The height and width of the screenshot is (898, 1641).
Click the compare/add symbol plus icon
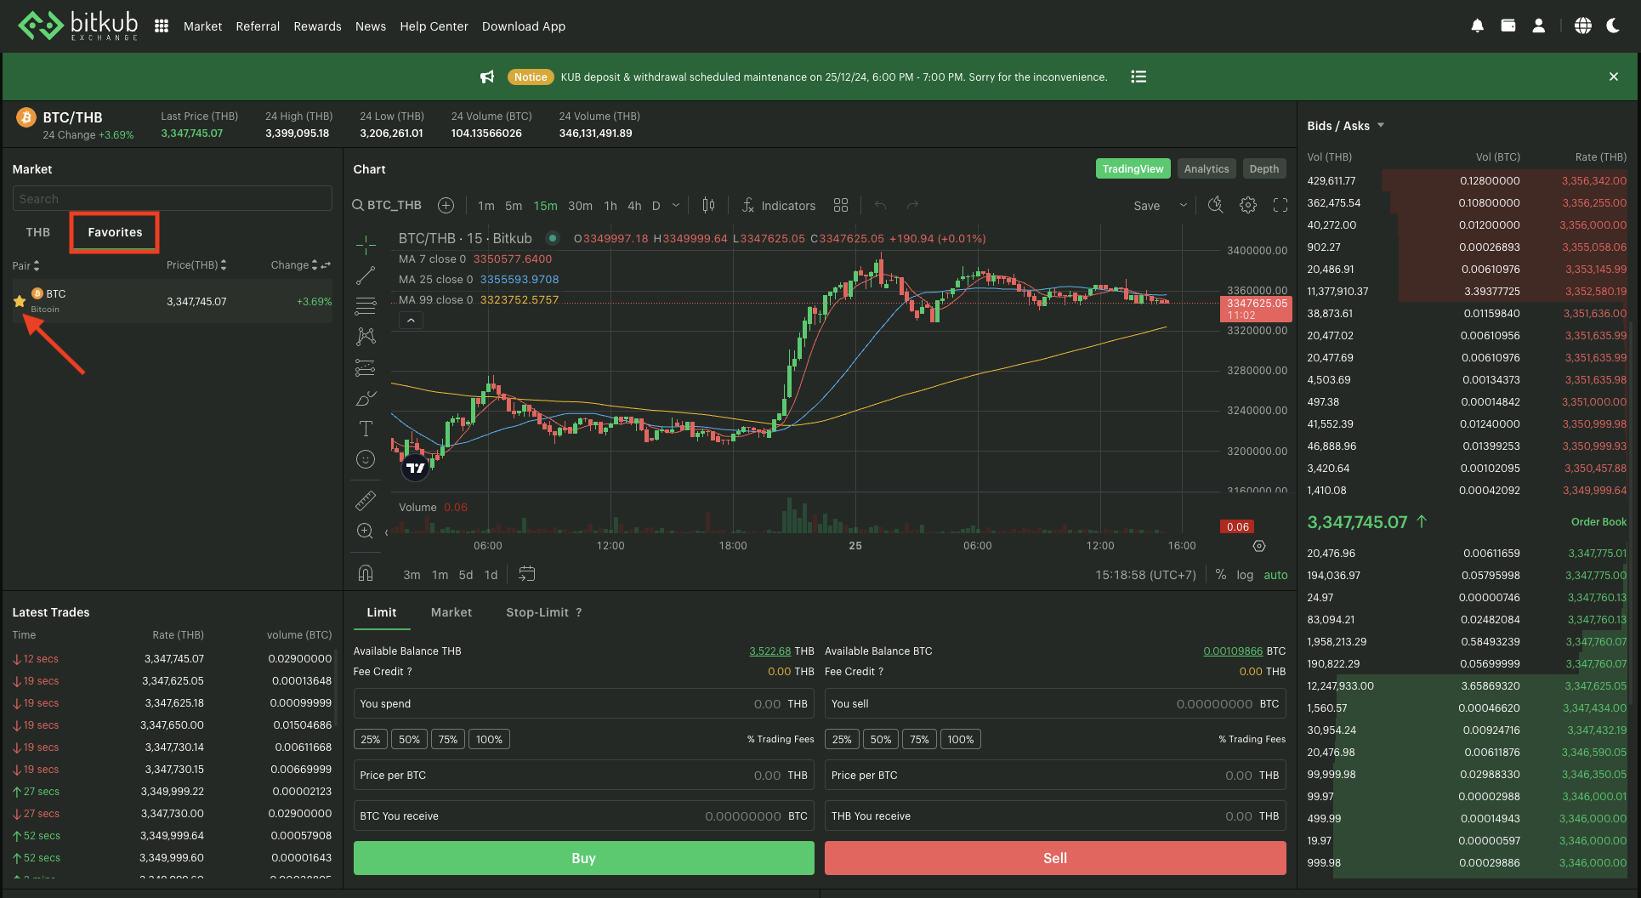(x=446, y=205)
